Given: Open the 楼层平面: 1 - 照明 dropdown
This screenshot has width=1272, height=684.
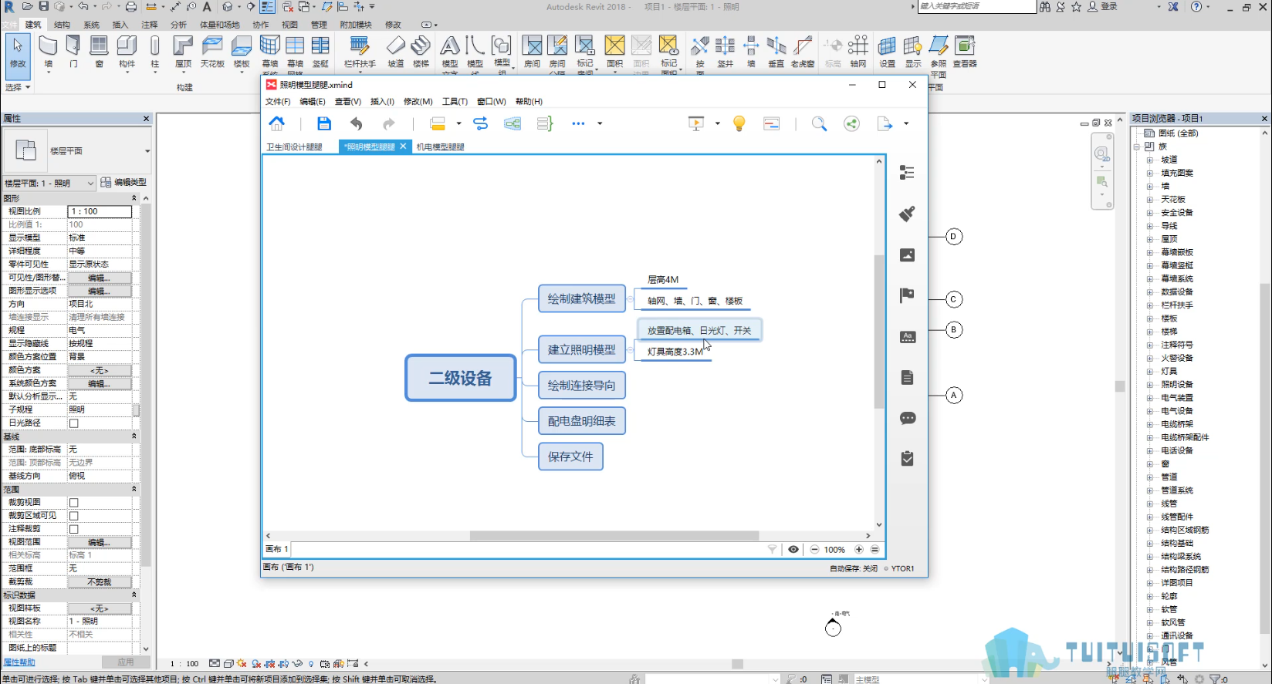Looking at the screenshot, I should tap(49, 183).
